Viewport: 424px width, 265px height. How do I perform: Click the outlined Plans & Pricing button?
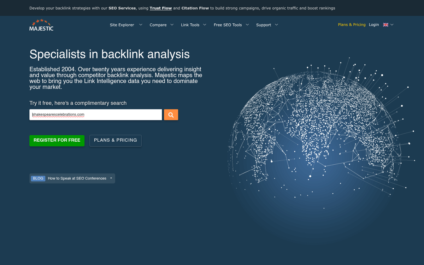coord(116,140)
